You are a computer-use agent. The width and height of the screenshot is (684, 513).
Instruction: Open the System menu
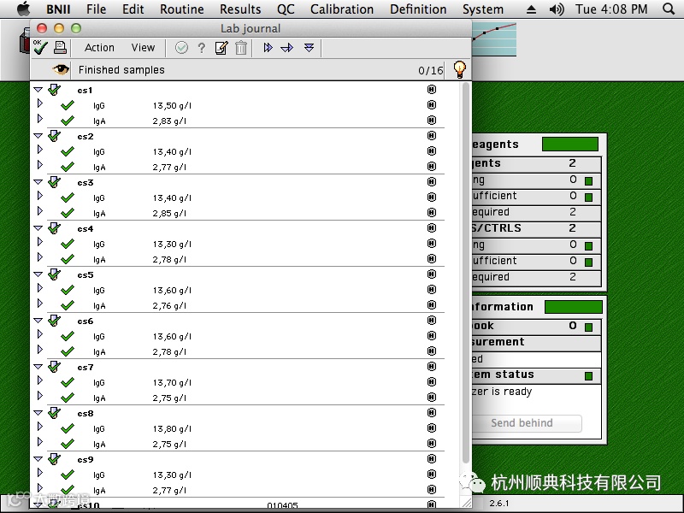(x=483, y=9)
